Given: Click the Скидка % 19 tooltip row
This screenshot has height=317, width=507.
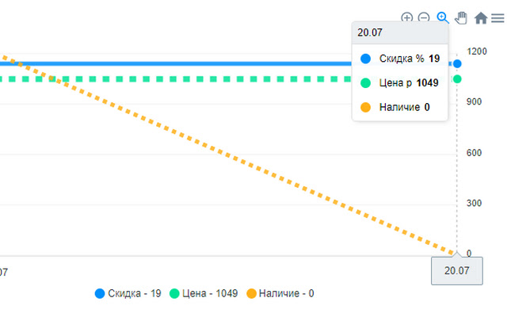Looking at the screenshot, I should (400, 59).
